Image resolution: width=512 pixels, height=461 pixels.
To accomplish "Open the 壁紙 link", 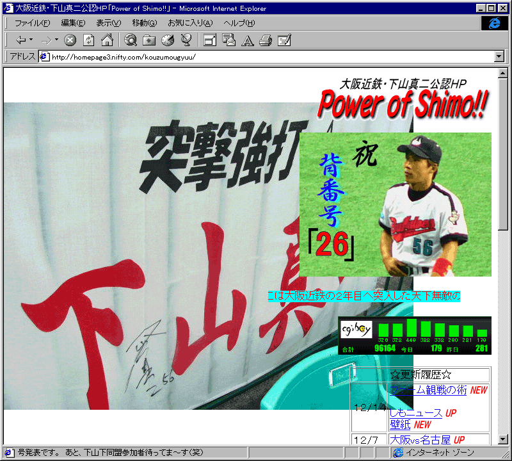I will 400,425.
